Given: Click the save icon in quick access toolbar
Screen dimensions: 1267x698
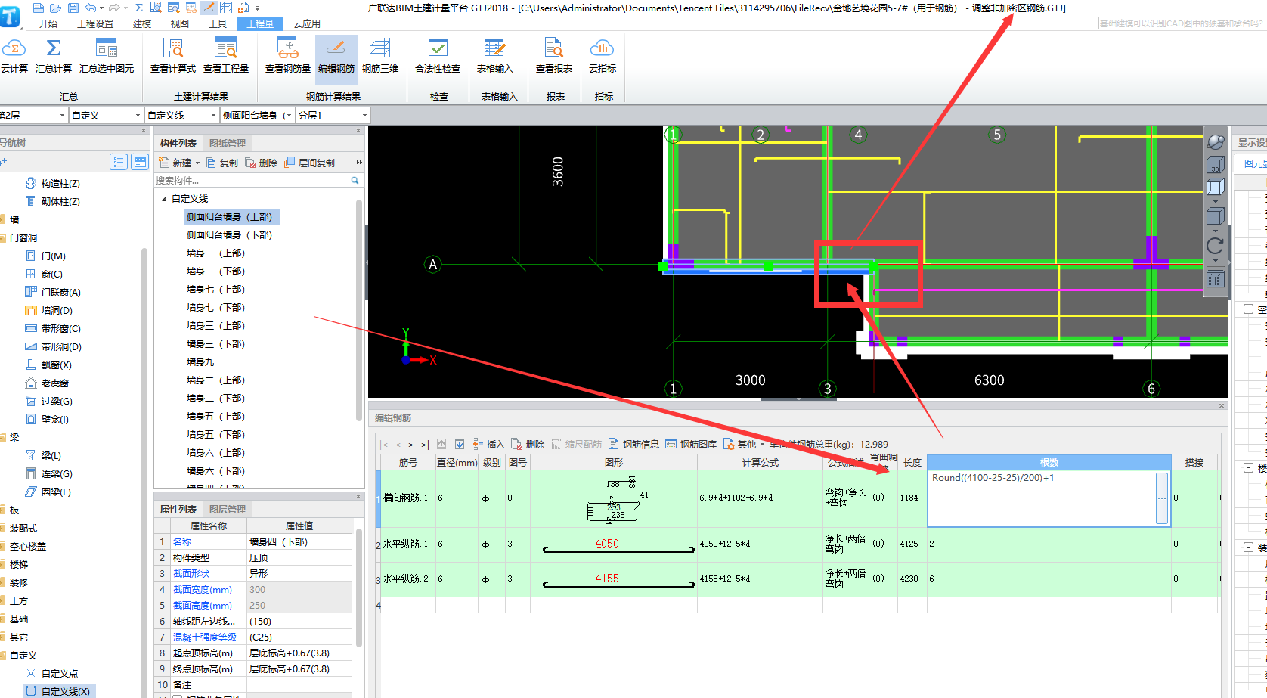Looking at the screenshot, I should click(73, 8).
